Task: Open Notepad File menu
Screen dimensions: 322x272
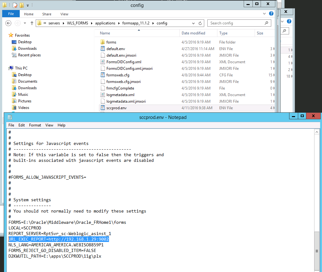Action: pos(11,125)
